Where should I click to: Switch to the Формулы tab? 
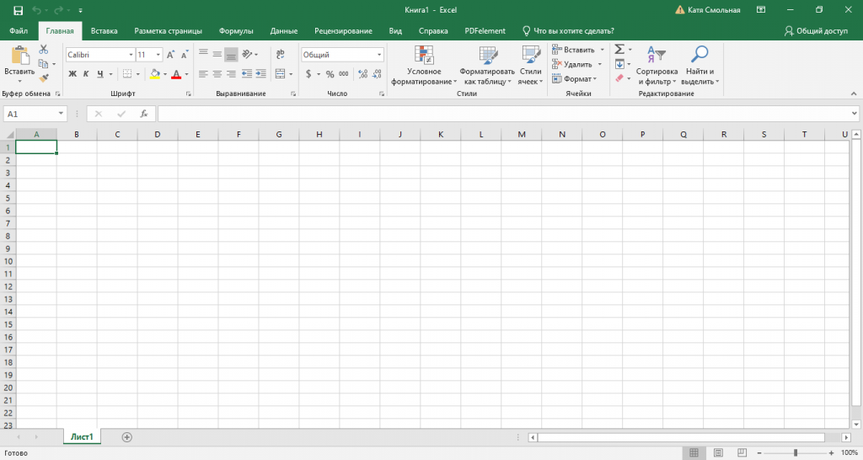(236, 31)
